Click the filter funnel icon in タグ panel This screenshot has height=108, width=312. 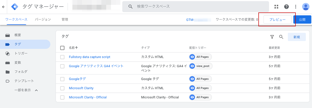[272, 37]
